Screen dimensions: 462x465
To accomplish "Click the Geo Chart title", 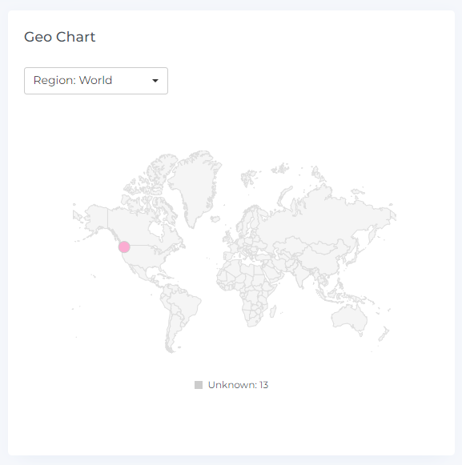I will (59, 37).
